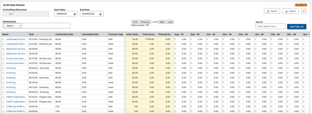The image size is (312, 114).
Task: Click the Aug - 25 column header
Action: [181, 34]
